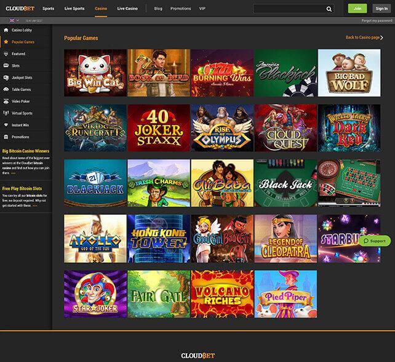Click Forgot my password link
The width and height of the screenshot is (395, 362).
(x=377, y=21)
